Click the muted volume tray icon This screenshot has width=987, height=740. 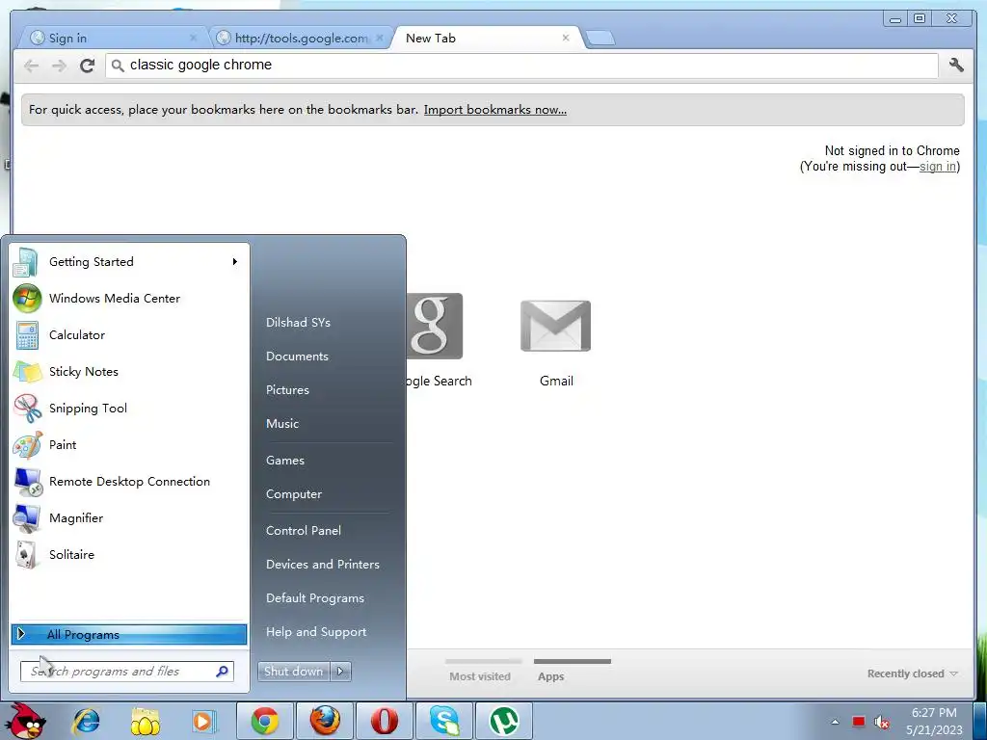point(881,722)
